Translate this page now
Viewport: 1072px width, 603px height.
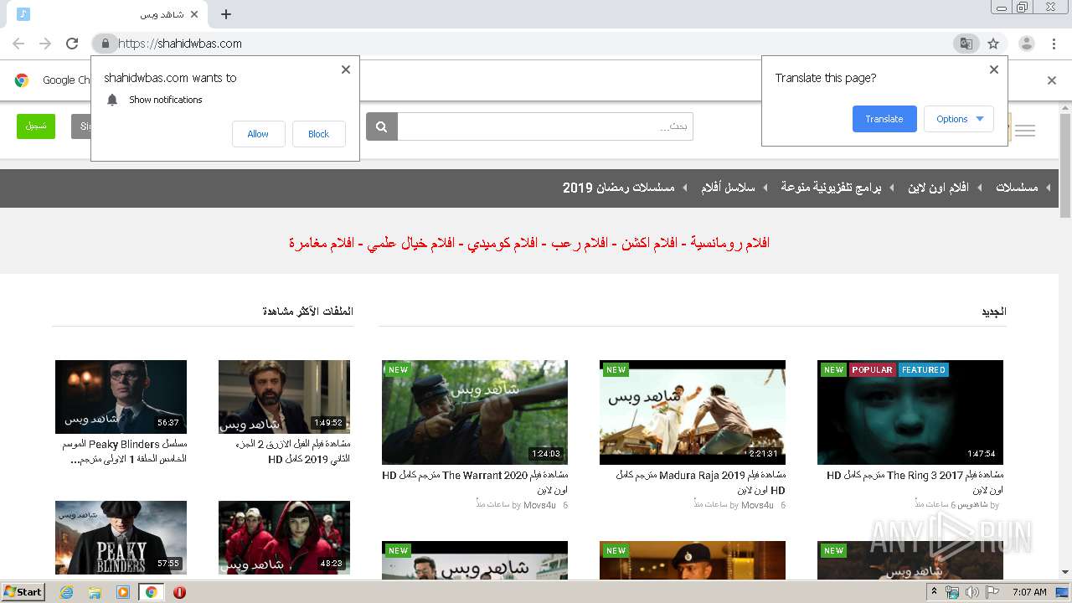(884, 119)
